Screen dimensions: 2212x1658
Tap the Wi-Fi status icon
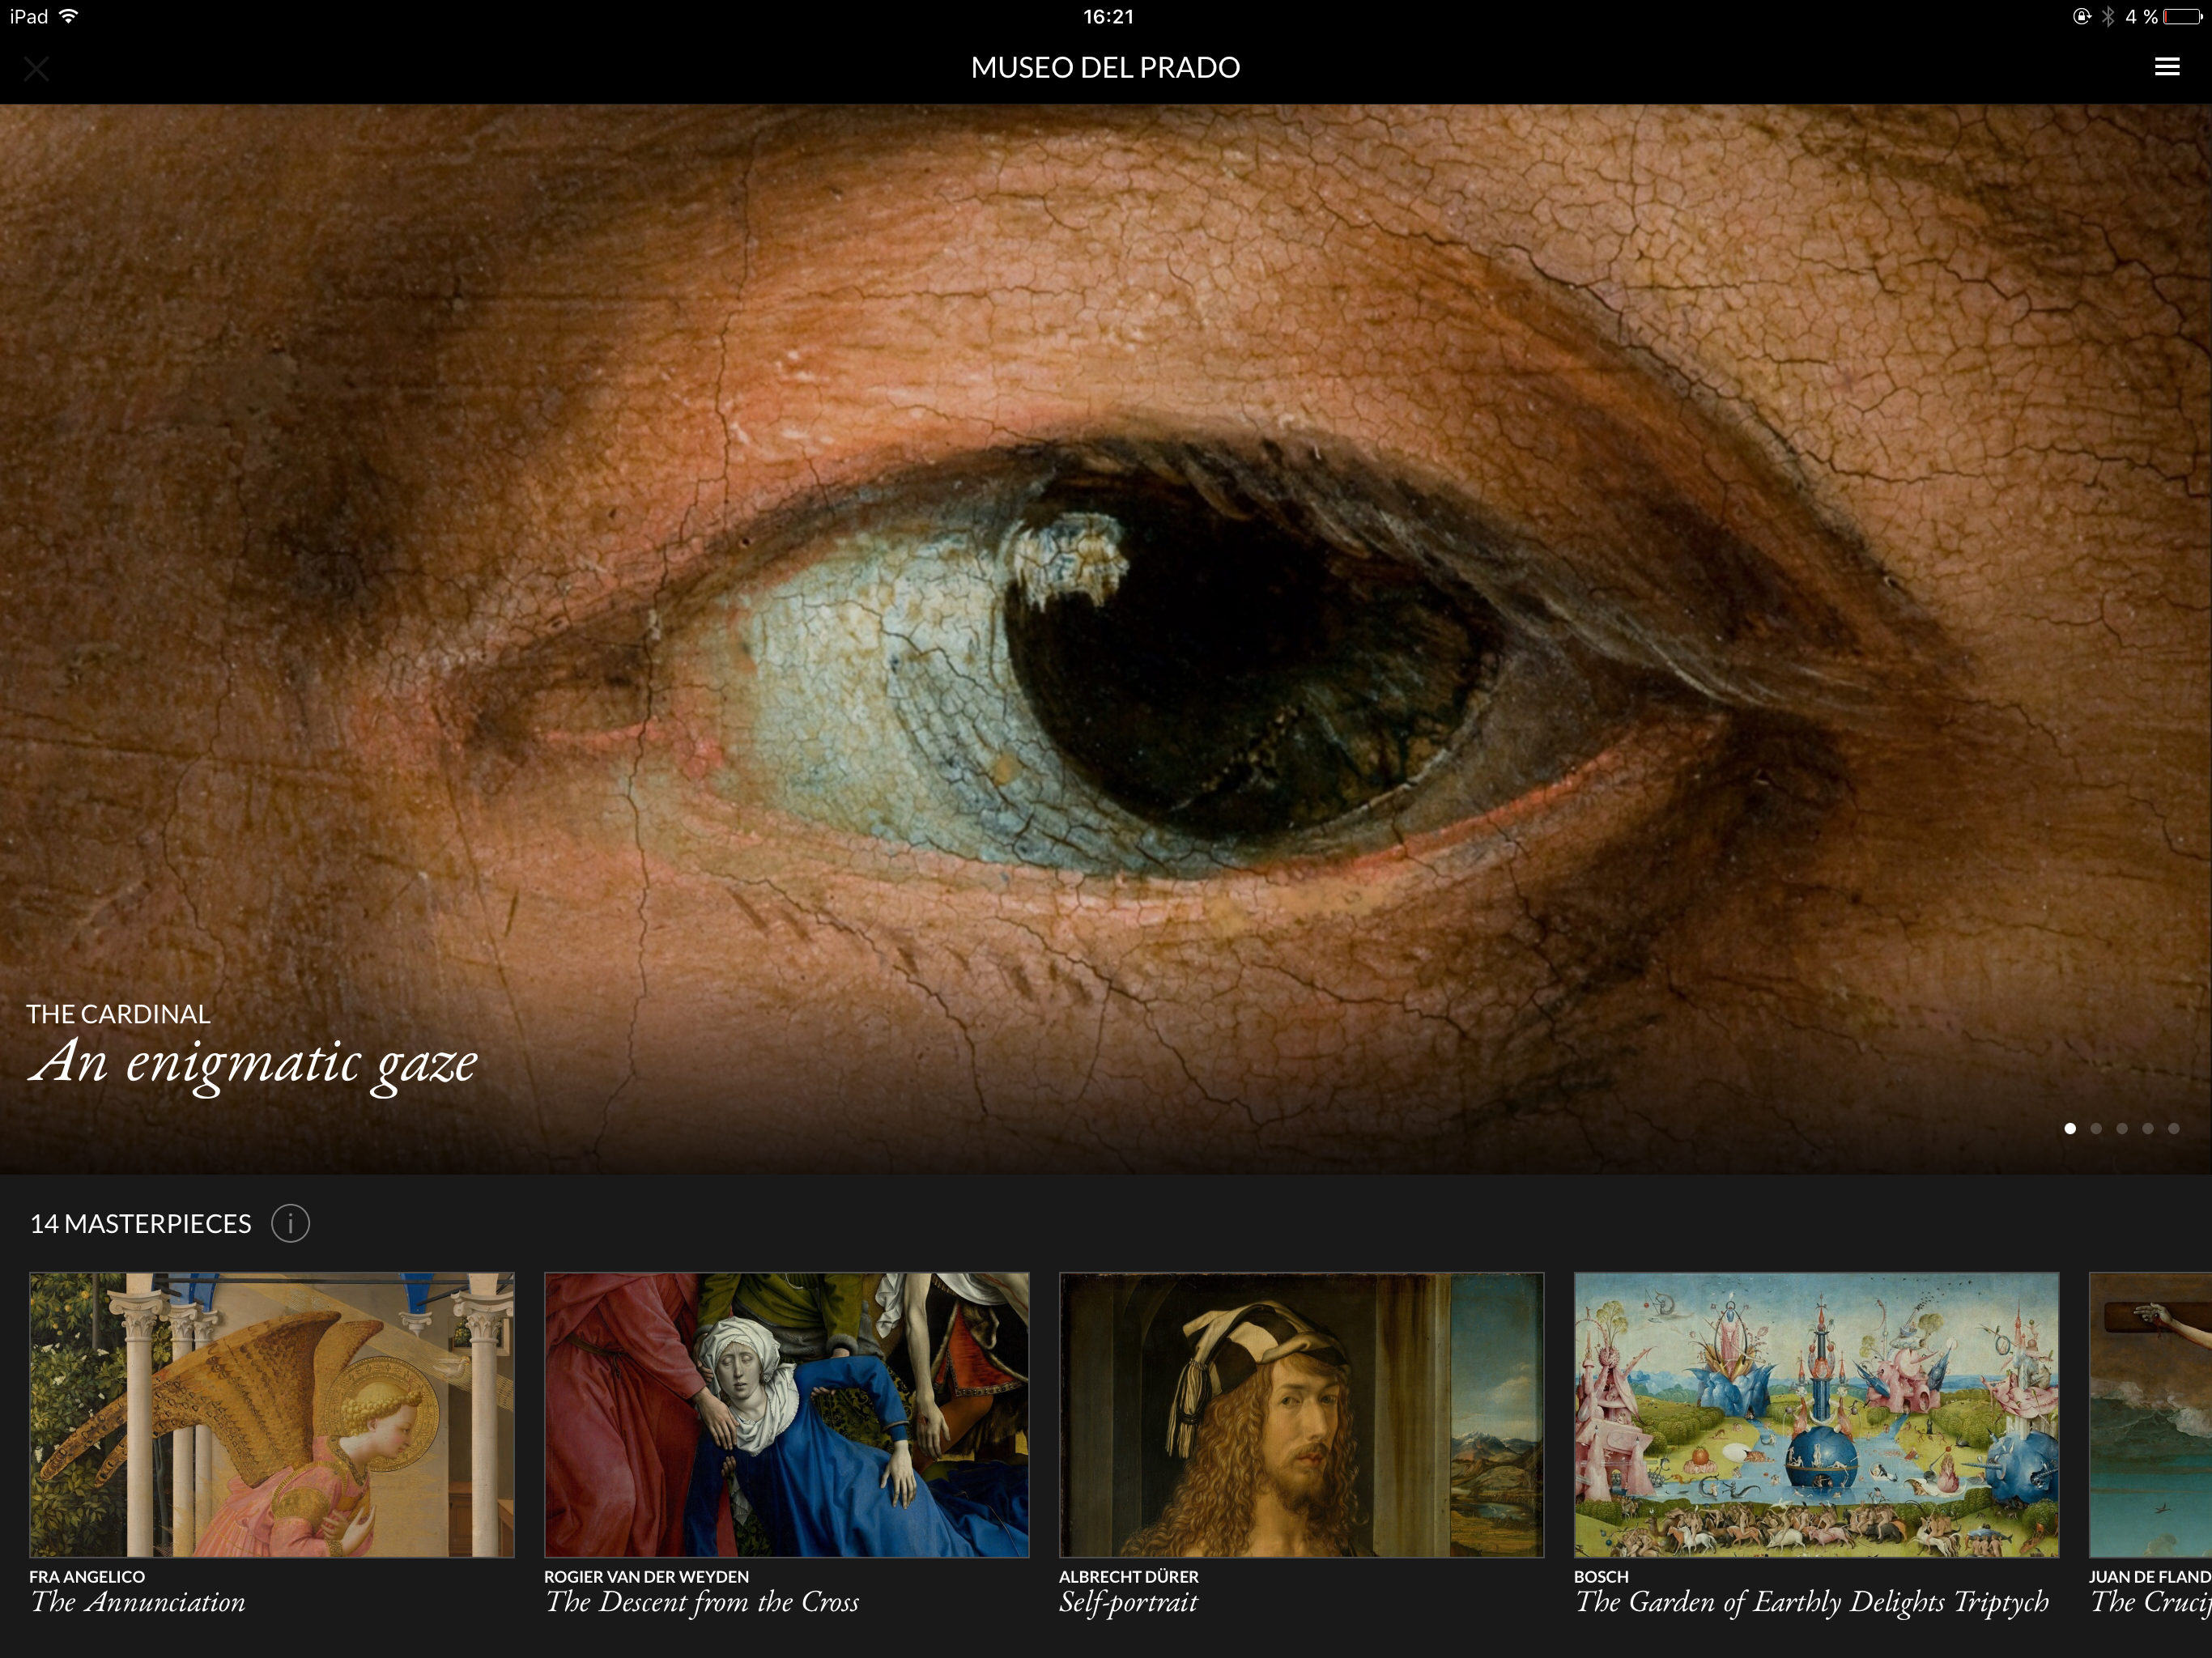click(x=69, y=16)
